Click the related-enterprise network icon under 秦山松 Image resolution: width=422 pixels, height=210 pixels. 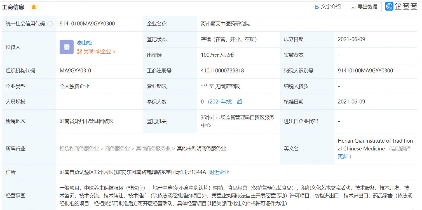79,52
